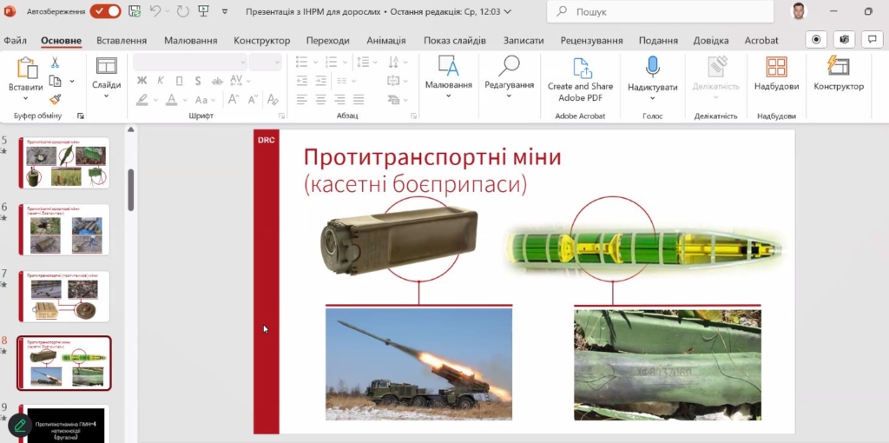Click the Save icon in title bar
This screenshot has height=443, width=889.
[135, 11]
